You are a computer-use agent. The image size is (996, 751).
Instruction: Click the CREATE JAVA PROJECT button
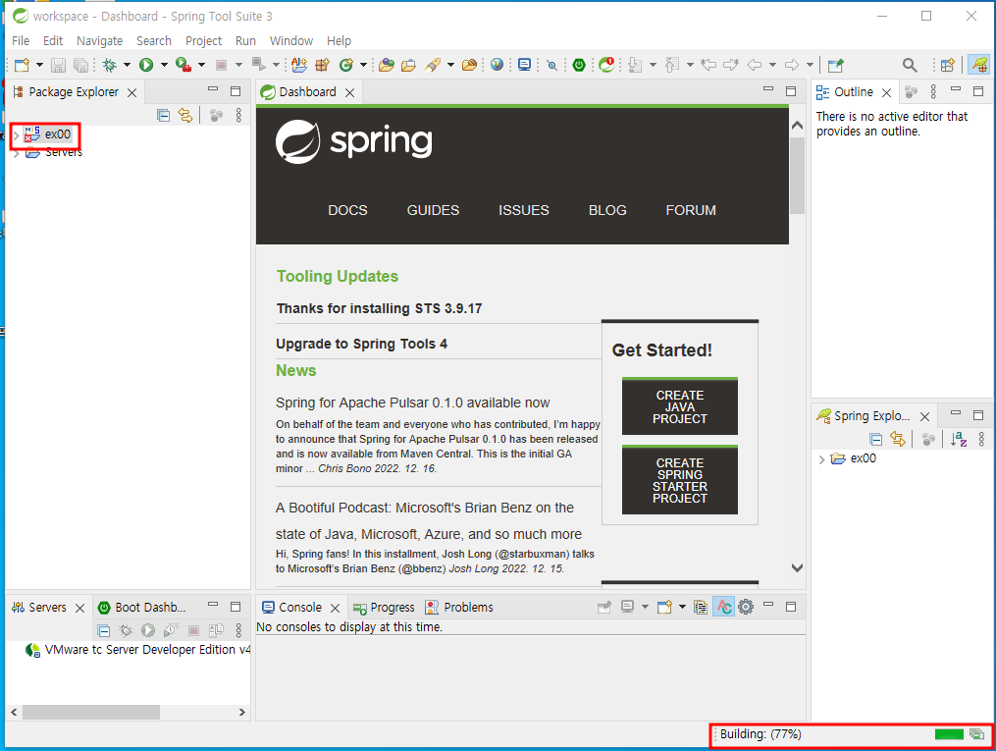[x=680, y=406]
